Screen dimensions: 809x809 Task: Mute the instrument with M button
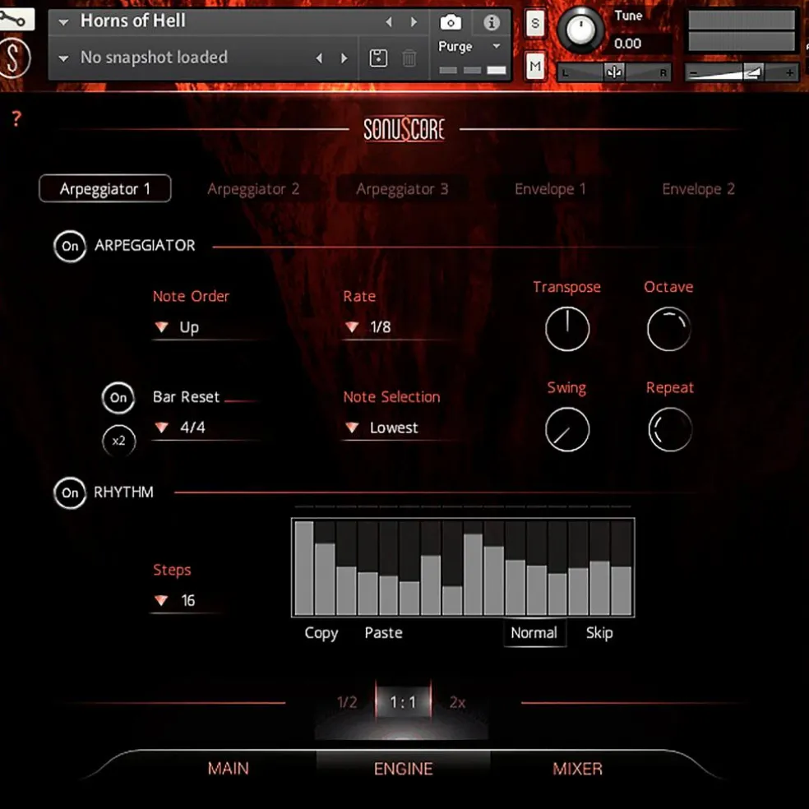535,67
